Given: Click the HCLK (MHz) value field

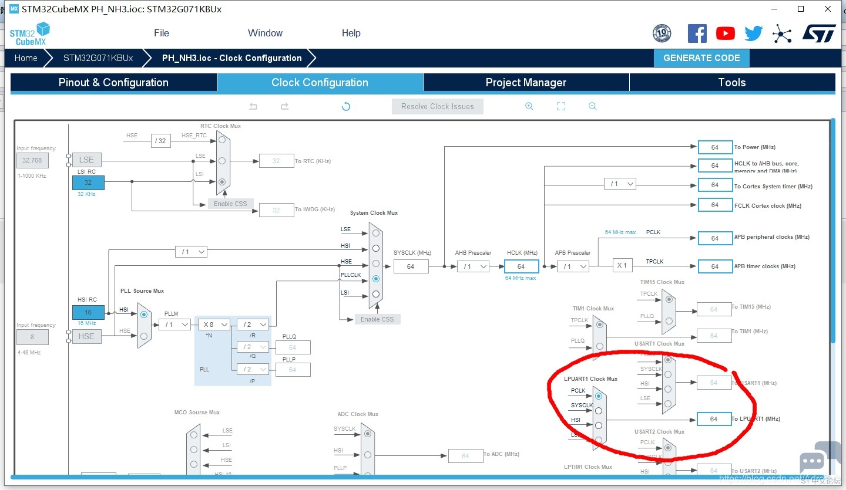Looking at the screenshot, I should coord(521,266).
